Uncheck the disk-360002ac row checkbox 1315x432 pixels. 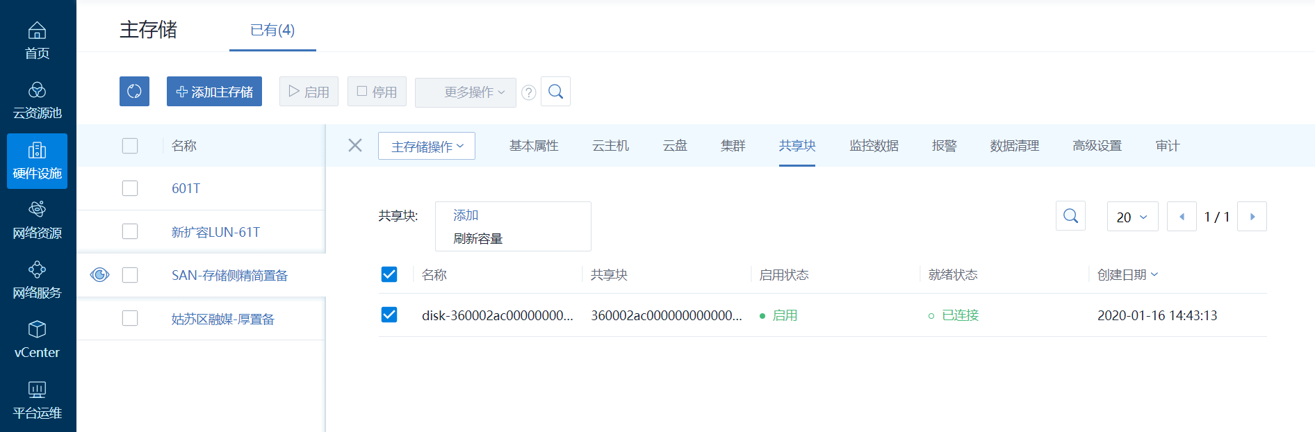[x=389, y=315]
